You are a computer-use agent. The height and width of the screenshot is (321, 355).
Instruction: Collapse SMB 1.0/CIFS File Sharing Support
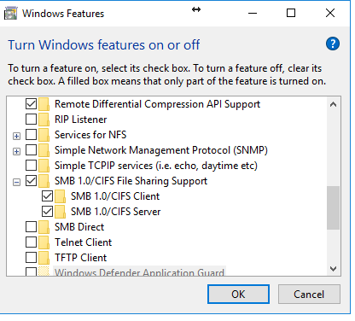point(17,182)
